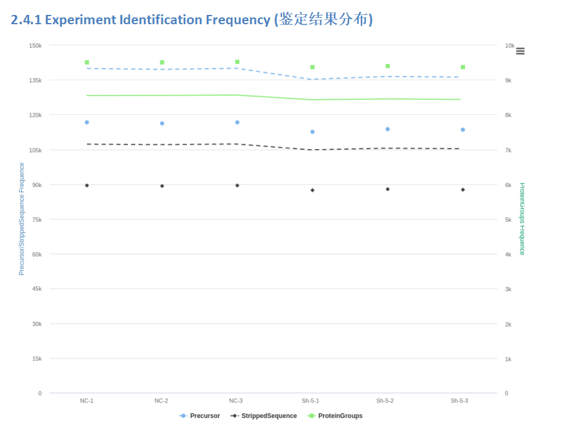Hide the StrippedSequence series via legend
This screenshot has height=433, width=567.
tap(263, 416)
